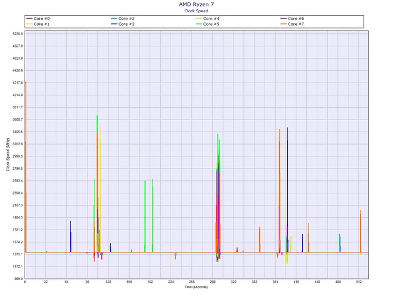Screen dimensions: 393x294
Task: Click the 384 x-axis tick label
Action: [275, 282]
